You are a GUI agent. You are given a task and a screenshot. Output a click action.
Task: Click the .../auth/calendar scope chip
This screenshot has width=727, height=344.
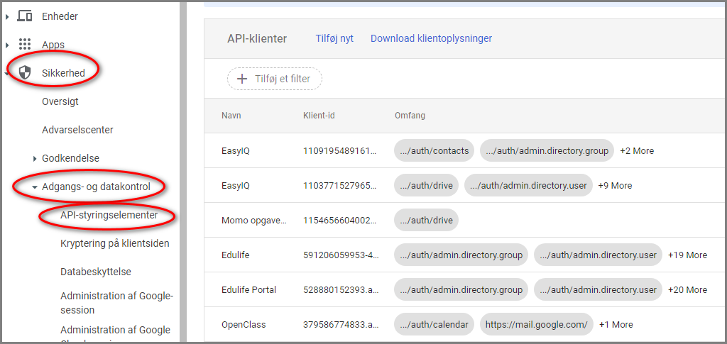434,325
